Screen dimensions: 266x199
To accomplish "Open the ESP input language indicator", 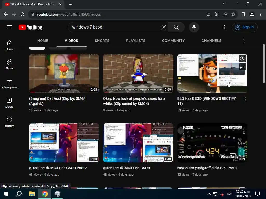I will pyautogui.click(x=229, y=194).
